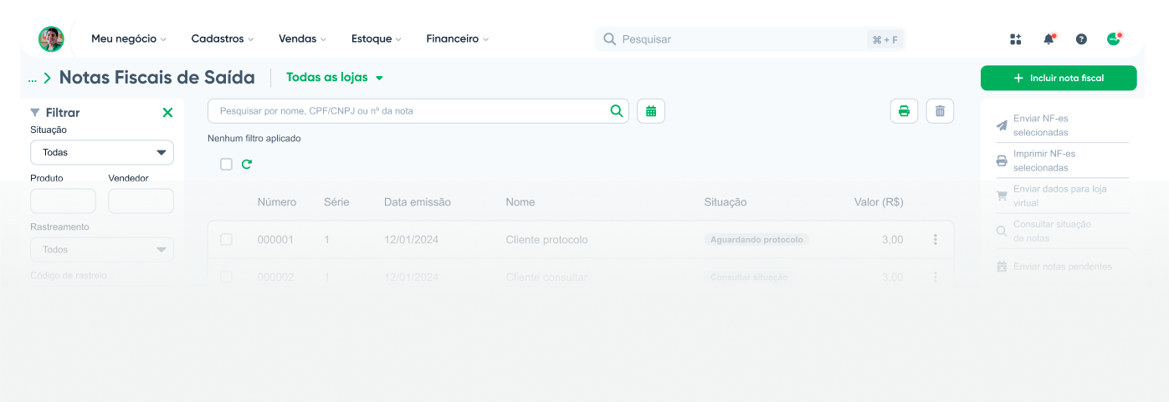Open the Financeiro menu
Image resolution: width=1169 pixels, height=402 pixels.
pyautogui.click(x=457, y=38)
